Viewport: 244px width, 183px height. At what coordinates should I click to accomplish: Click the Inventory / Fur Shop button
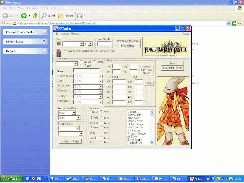127,41
